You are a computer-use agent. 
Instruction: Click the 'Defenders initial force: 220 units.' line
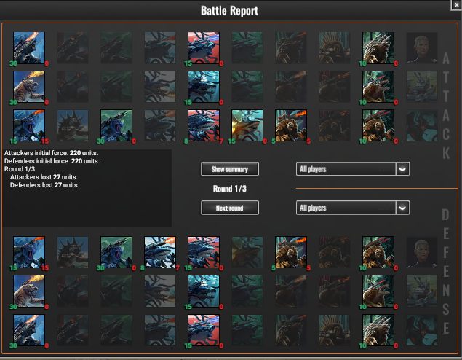pyautogui.click(x=52, y=161)
